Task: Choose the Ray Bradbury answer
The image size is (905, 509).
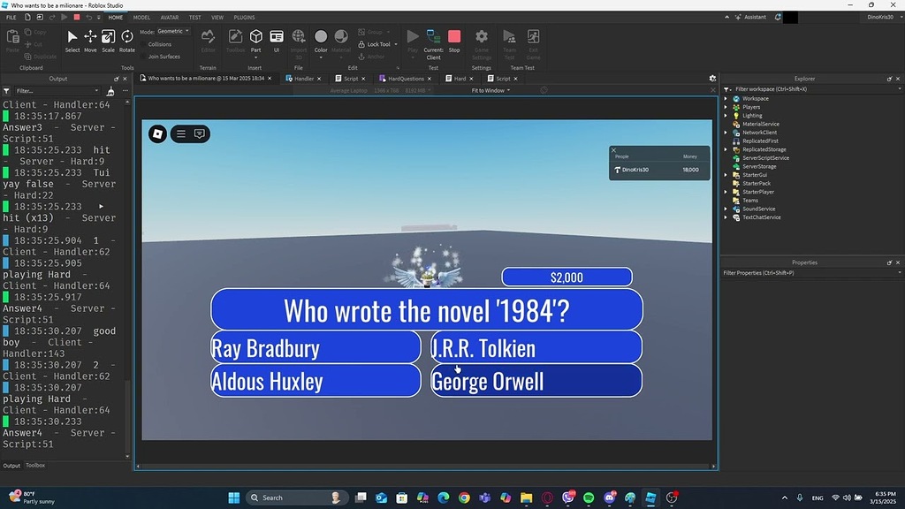Action: [x=316, y=347]
